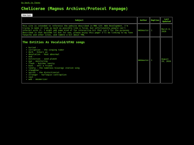Click the replies count in the Vocaloid row
The width and height of the screenshot is (194, 145).
(152, 60)
